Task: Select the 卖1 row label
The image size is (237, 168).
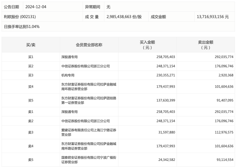Action: 31,112
